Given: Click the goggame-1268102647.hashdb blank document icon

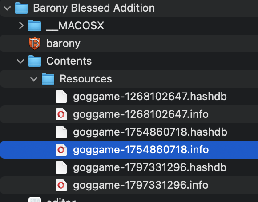Looking at the screenshot, I should (61, 97).
